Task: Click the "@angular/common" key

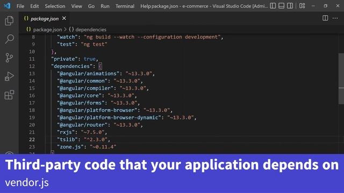Action: coord(82,81)
